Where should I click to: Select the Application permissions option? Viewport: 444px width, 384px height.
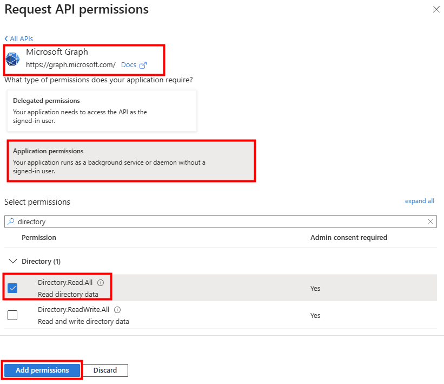131,161
